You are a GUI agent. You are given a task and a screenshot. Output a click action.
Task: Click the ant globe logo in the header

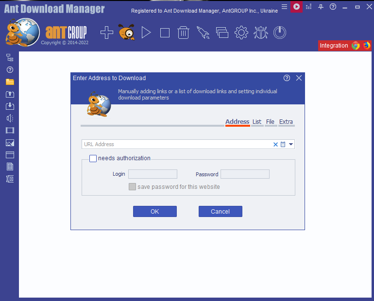pyautogui.click(x=23, y=32)
